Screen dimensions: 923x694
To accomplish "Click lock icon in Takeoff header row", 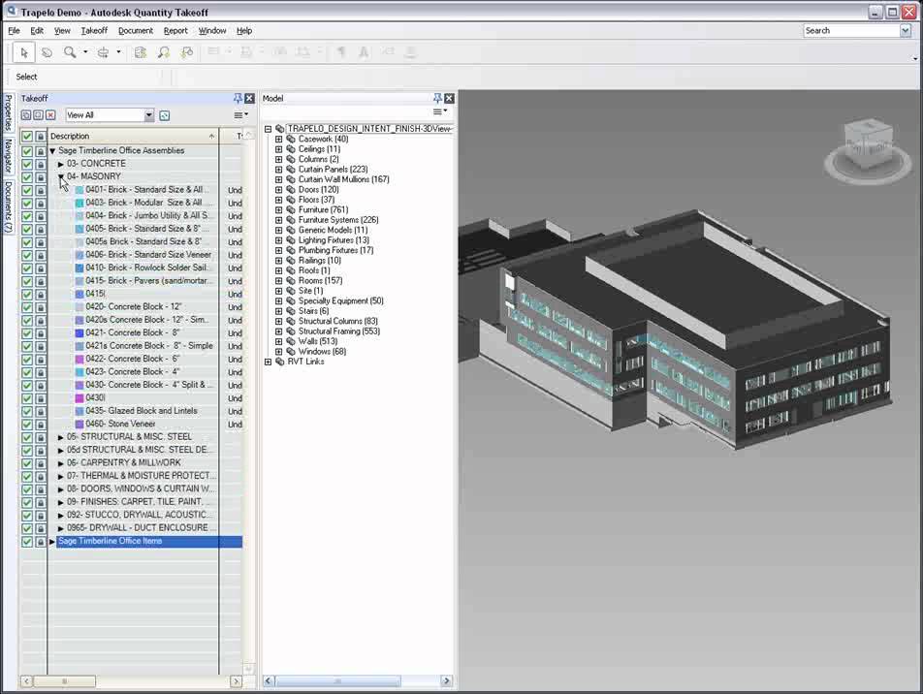I will pyautogui.click(x=40, y=137).
